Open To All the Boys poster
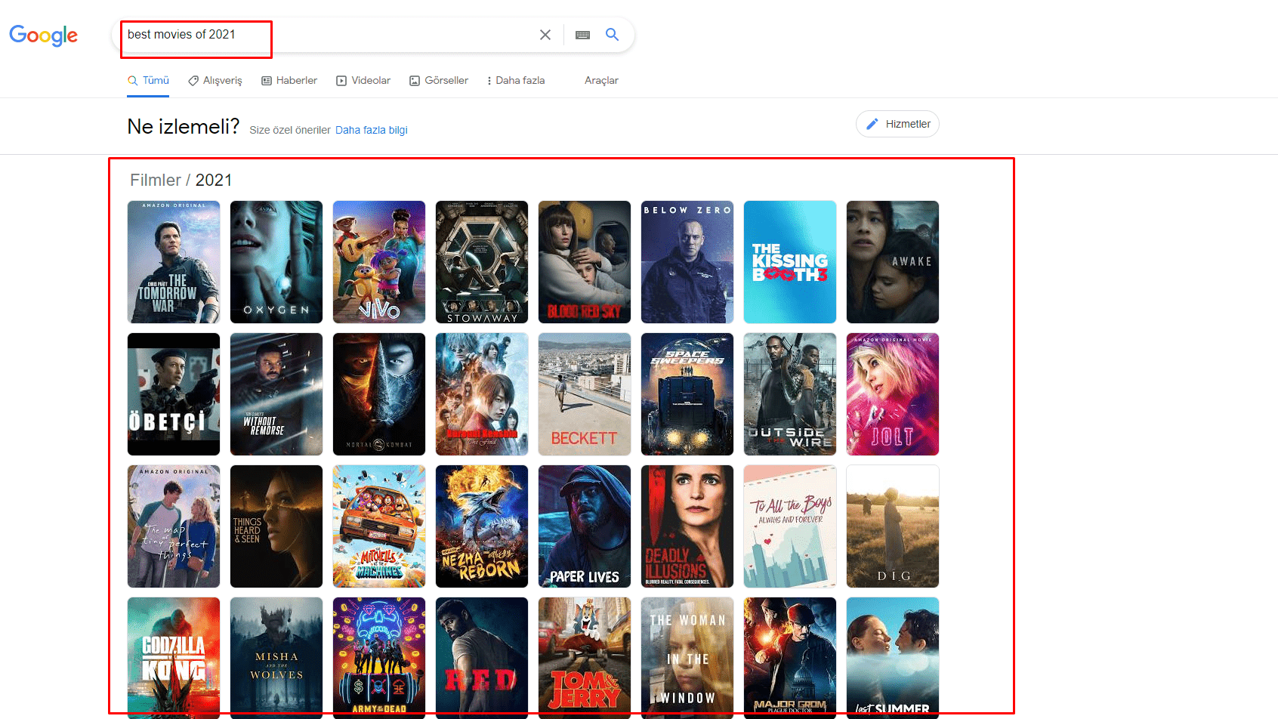Image resolution: width=1278 pixels, height=719 pixels. 790,526
